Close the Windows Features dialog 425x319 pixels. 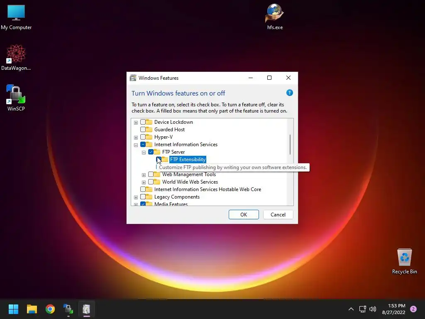point(288,78)
